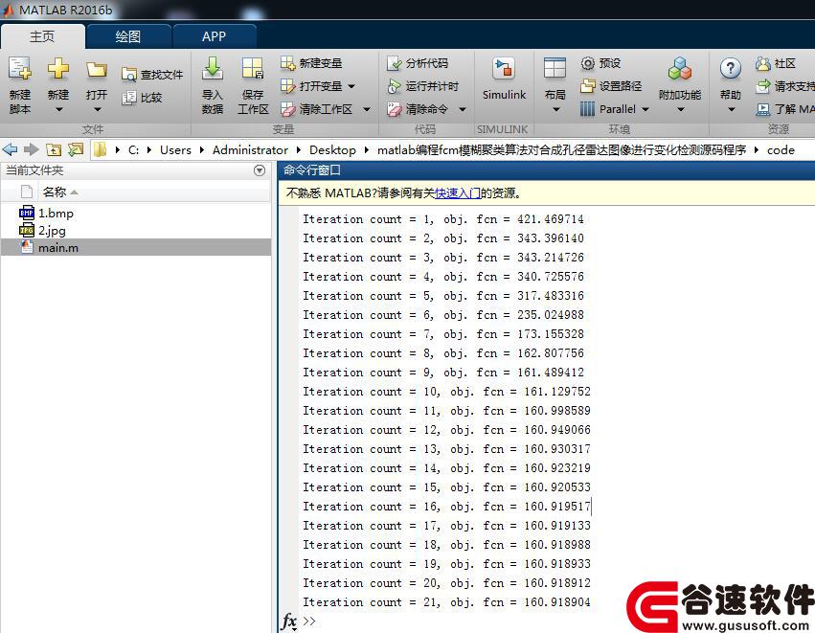Click the Forward arrow in address bar

coord(32,150)
